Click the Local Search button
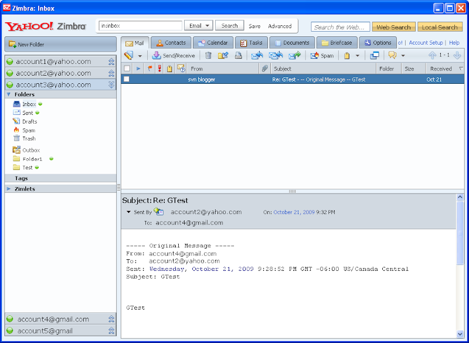469x343 pixels. pyautogui.click(x=440, y=27)
